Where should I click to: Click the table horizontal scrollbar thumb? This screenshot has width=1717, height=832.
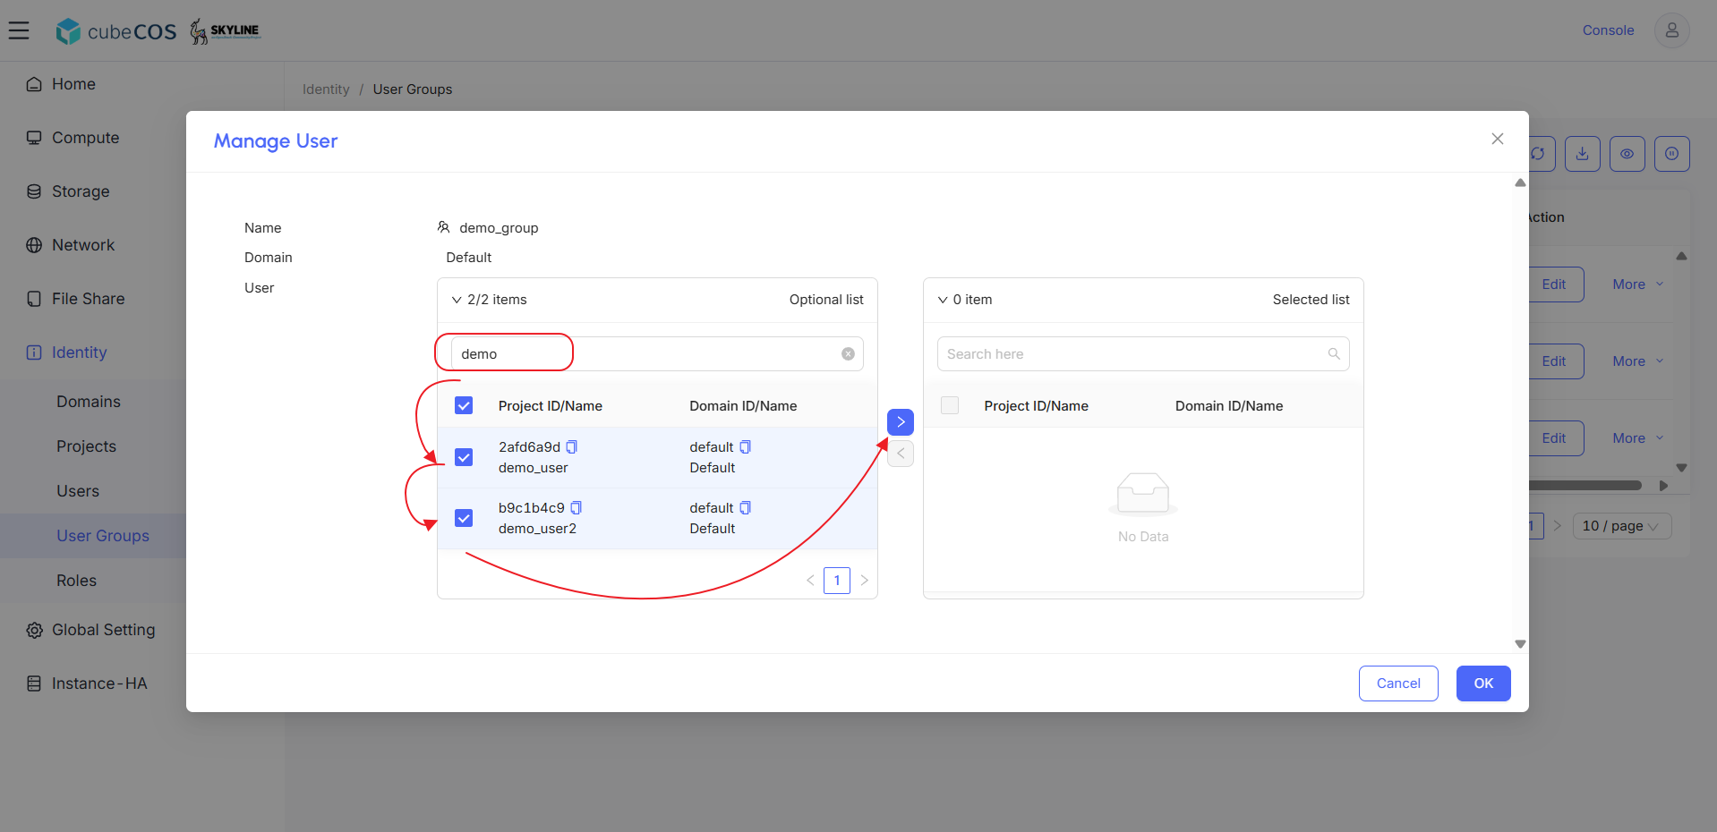(1585, 486)
